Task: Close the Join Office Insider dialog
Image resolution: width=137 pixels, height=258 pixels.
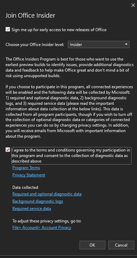Action: [133, 5]
